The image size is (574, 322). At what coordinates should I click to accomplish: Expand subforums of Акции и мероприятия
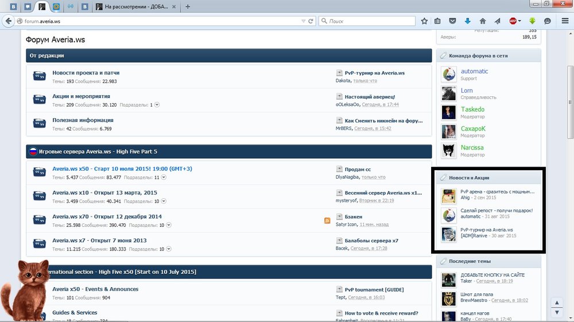(x=157, y=105)
